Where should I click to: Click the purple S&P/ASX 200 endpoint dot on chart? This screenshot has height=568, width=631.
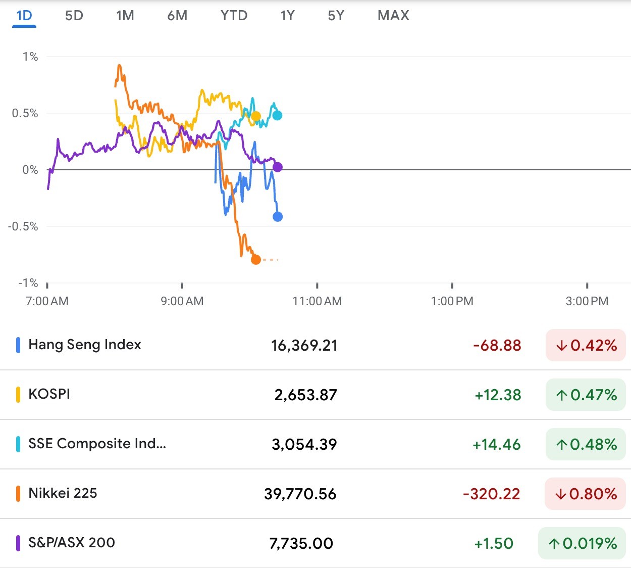coord(278,167)
